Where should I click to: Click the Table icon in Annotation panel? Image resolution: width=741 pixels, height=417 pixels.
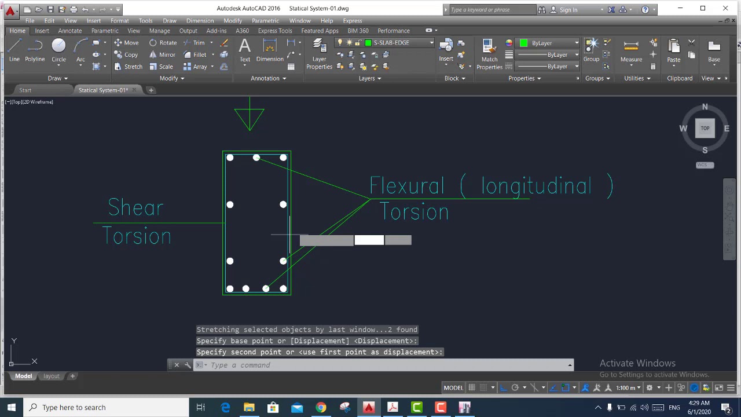click(291, 67)
